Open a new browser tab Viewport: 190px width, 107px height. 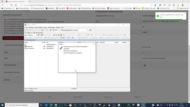pyautogui.click(x=30, y=1)
